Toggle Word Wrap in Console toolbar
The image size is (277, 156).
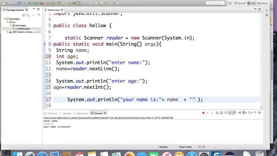click(x=225, y=113)
